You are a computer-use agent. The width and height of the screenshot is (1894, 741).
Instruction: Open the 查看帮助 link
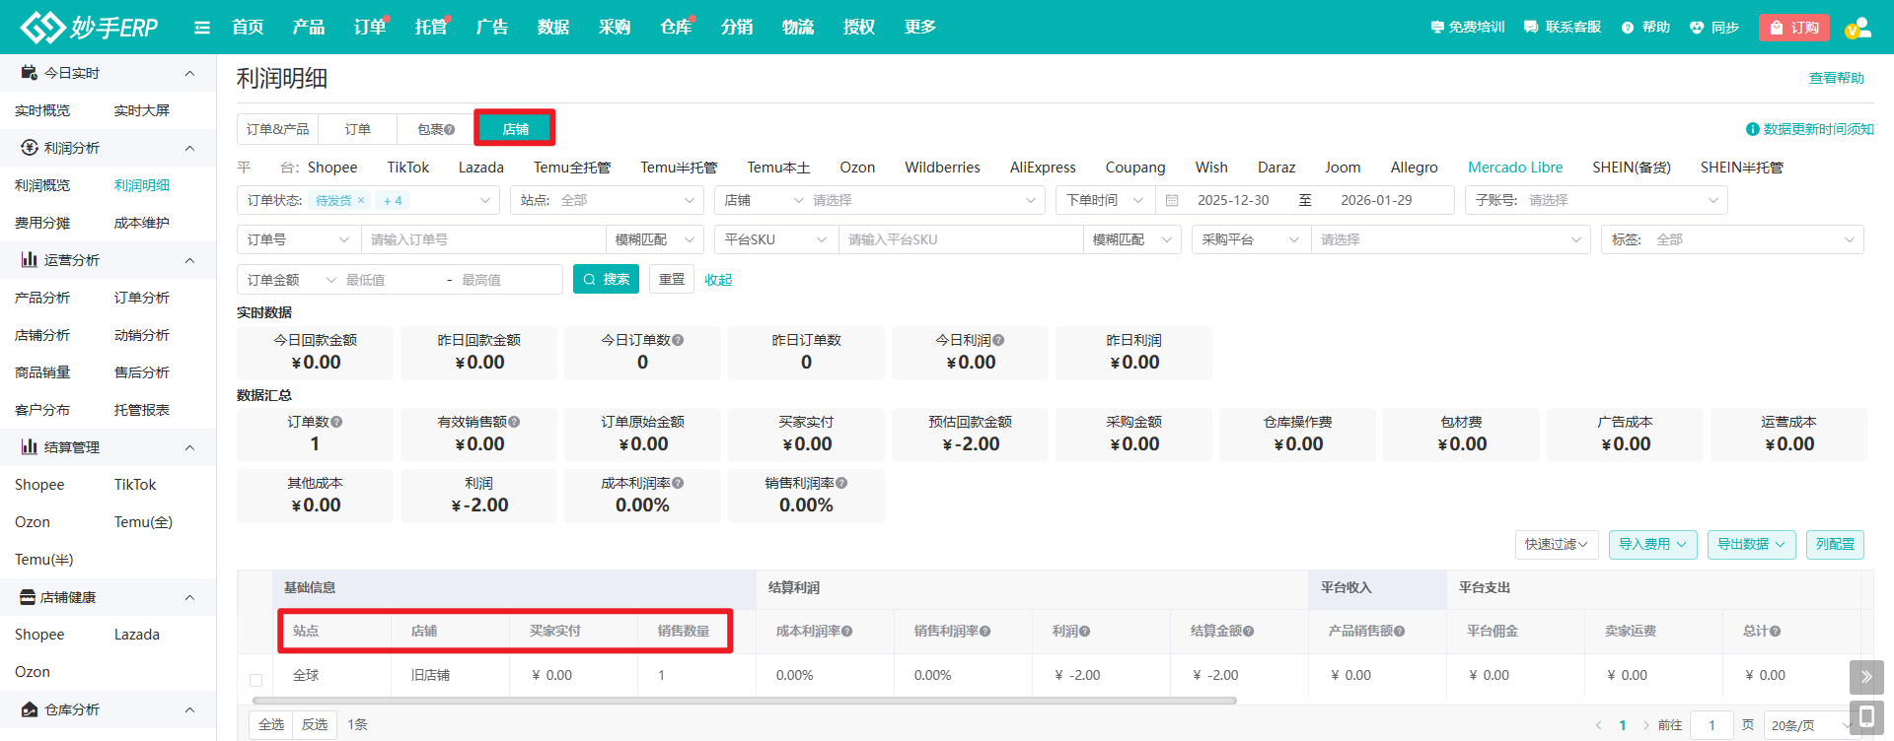(x=1836, y=78)
